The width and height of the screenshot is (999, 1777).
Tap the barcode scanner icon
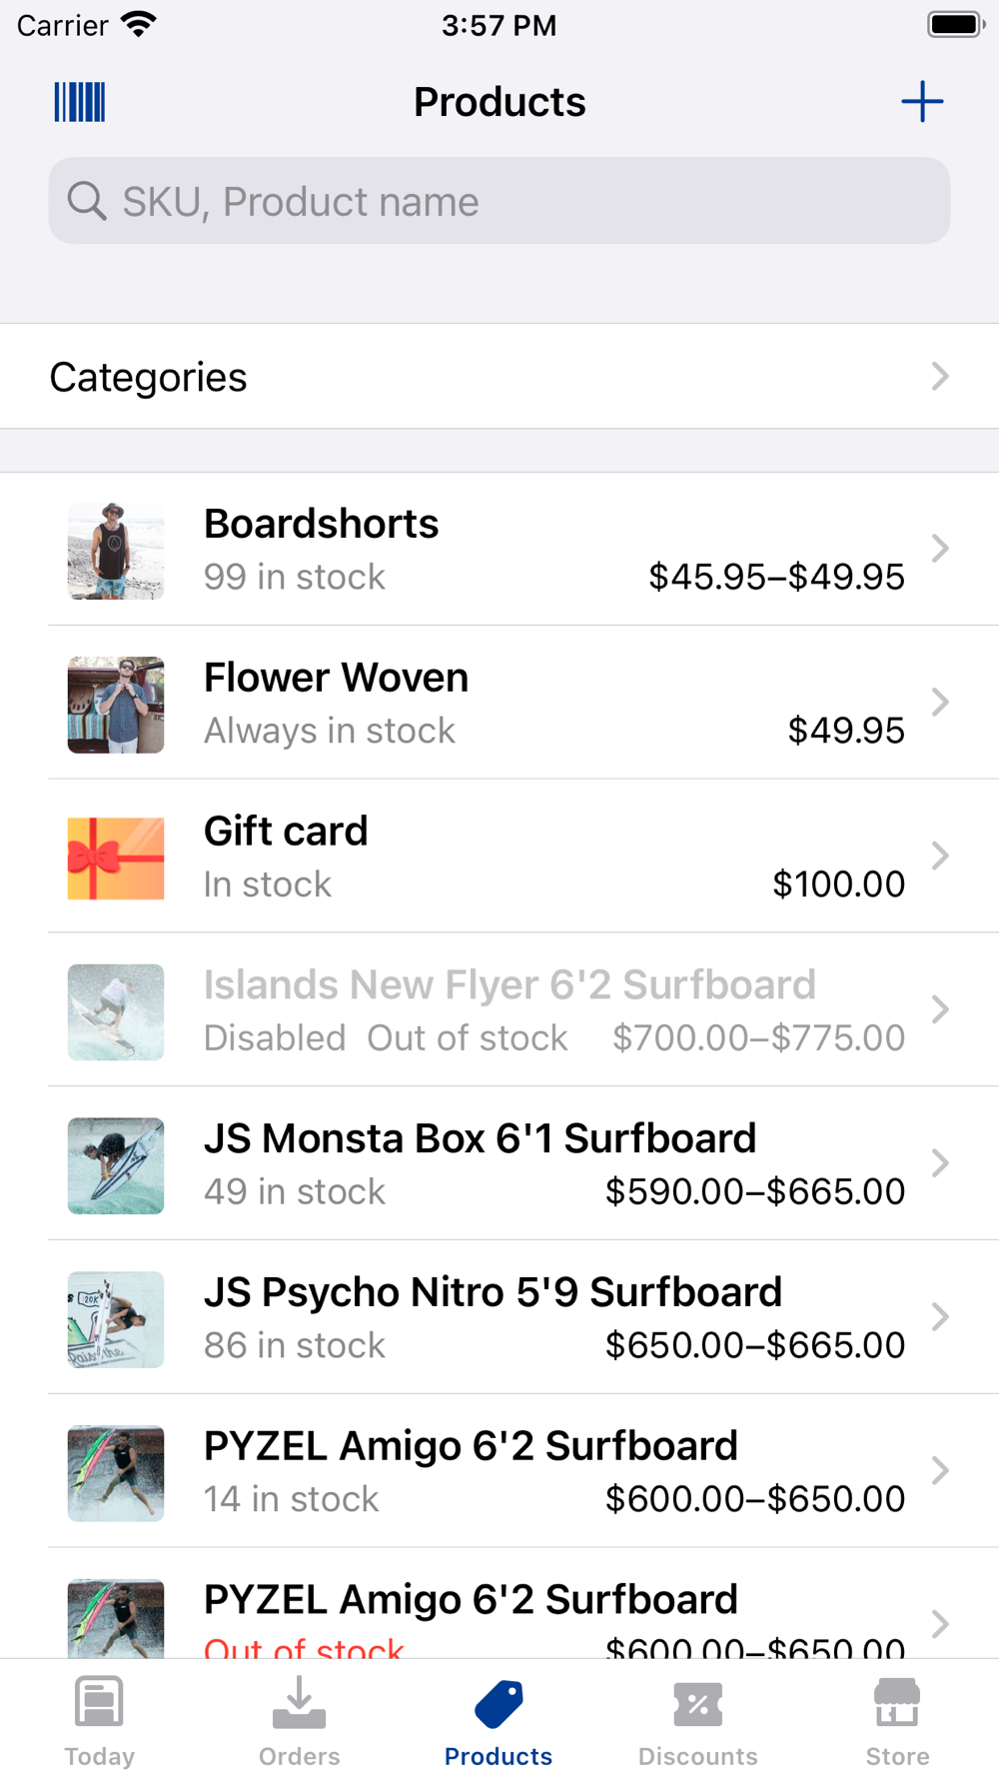point(80,102)
